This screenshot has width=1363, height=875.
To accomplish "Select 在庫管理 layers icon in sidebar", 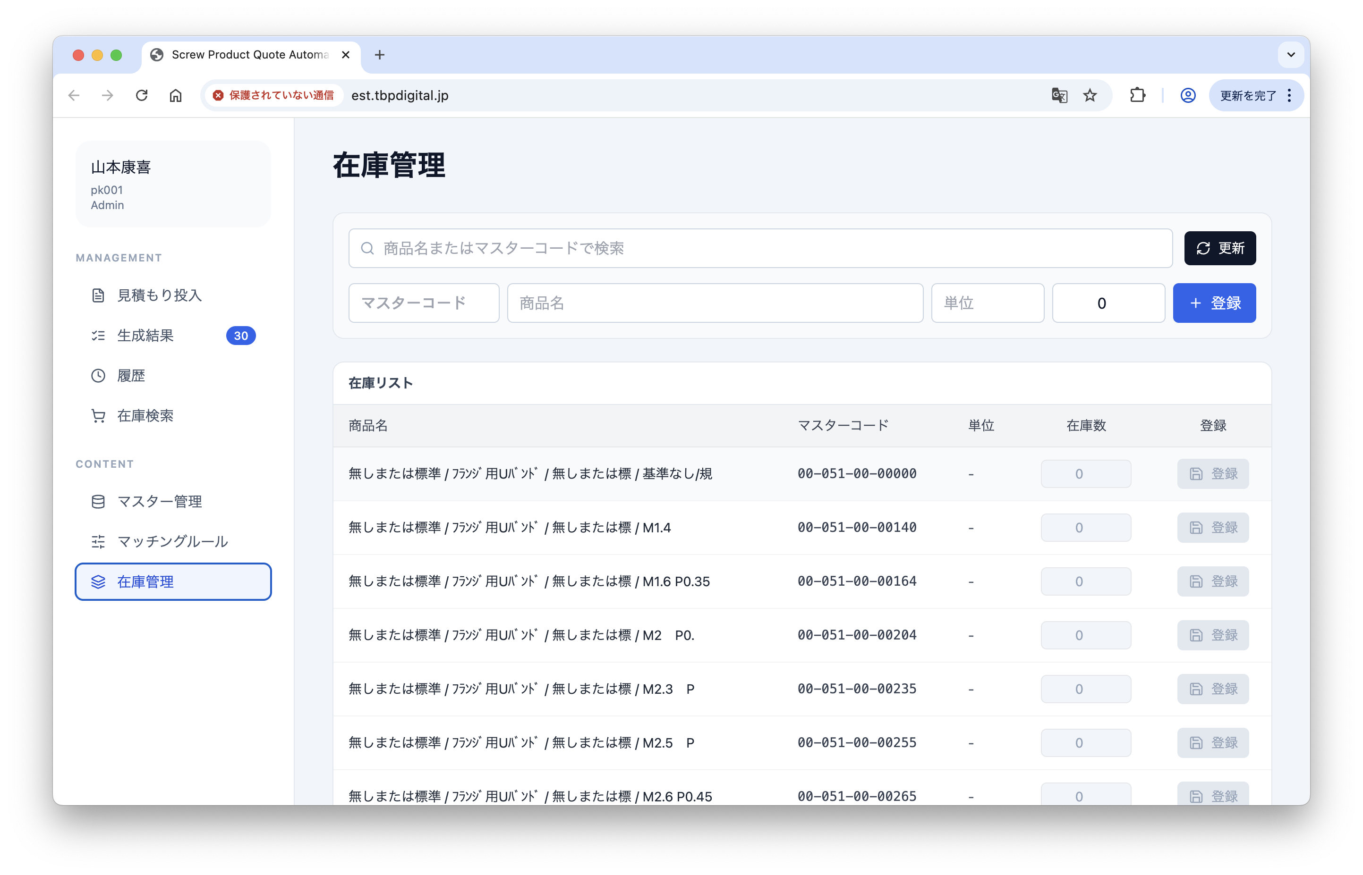I will pos(98,582).
